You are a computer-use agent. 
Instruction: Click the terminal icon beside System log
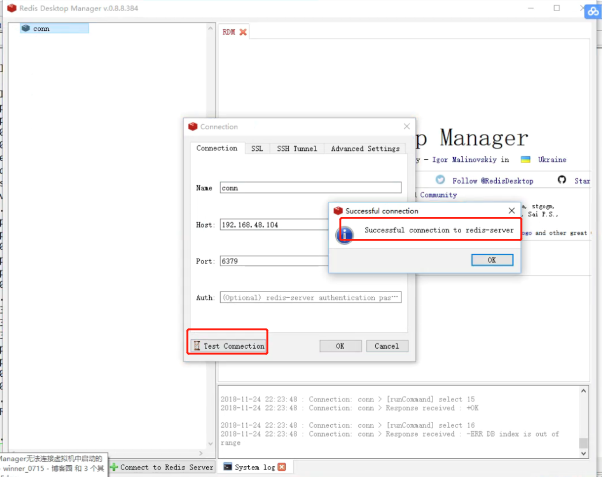point(228,467)
